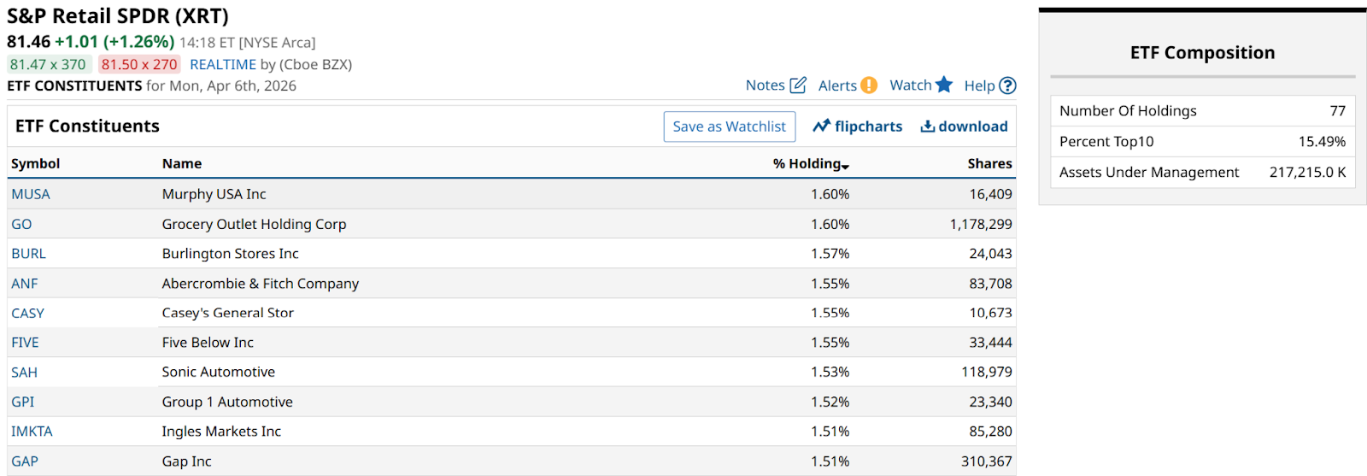
Task: Go to FIVE symbol page
Action: [25, 343]
